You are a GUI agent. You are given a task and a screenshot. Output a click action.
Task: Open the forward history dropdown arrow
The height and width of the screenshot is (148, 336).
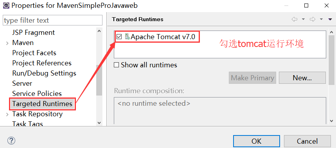point(321,19)
